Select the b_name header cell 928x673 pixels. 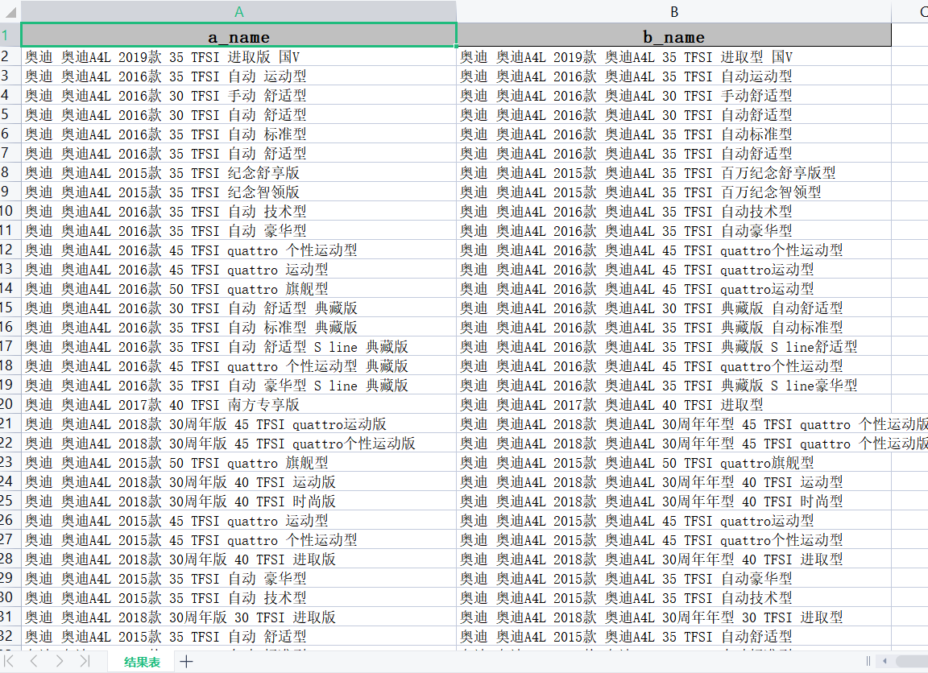coord(673,35)
